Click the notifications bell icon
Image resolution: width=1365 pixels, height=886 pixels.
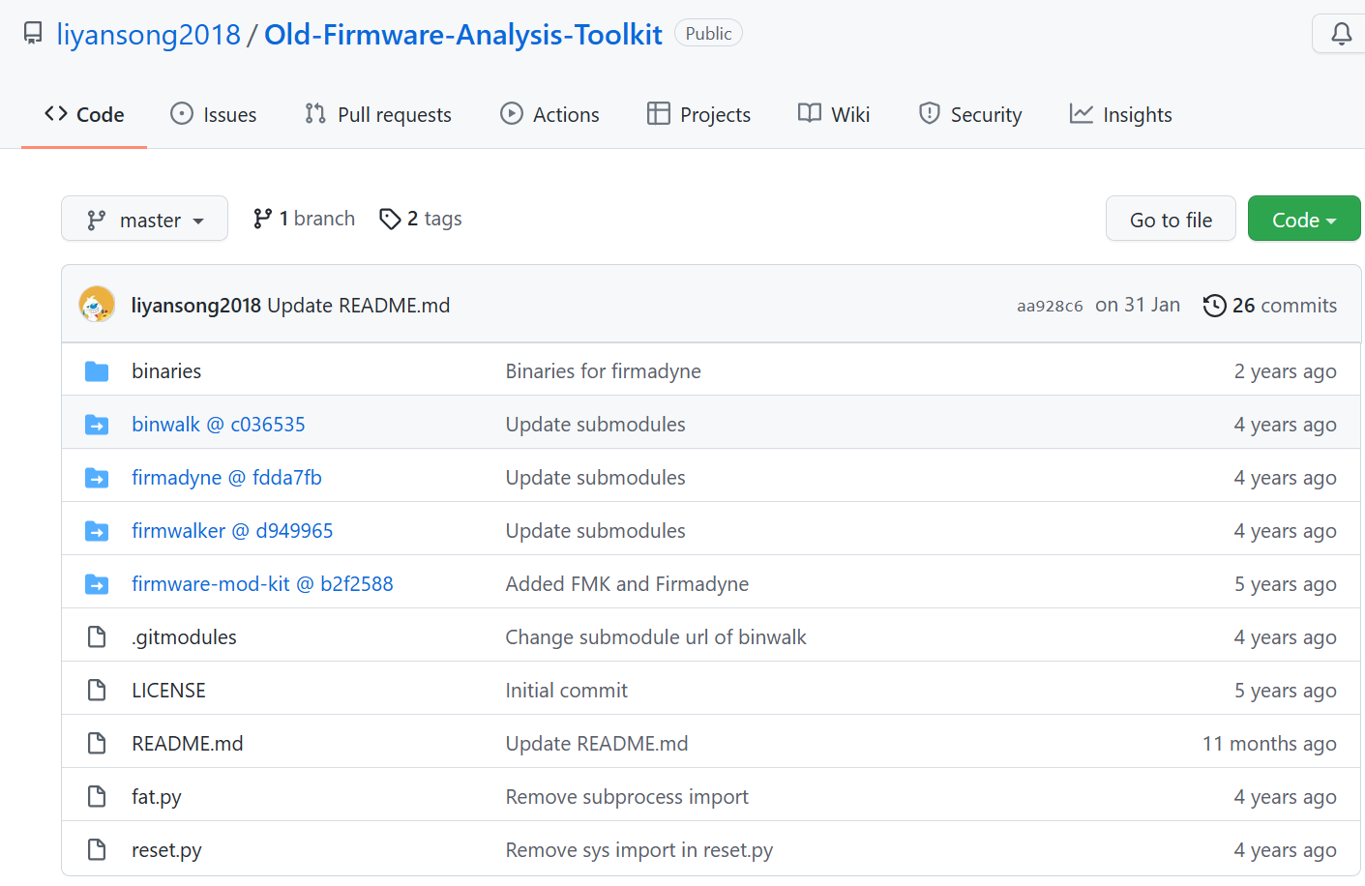(x=1341, y=35)
